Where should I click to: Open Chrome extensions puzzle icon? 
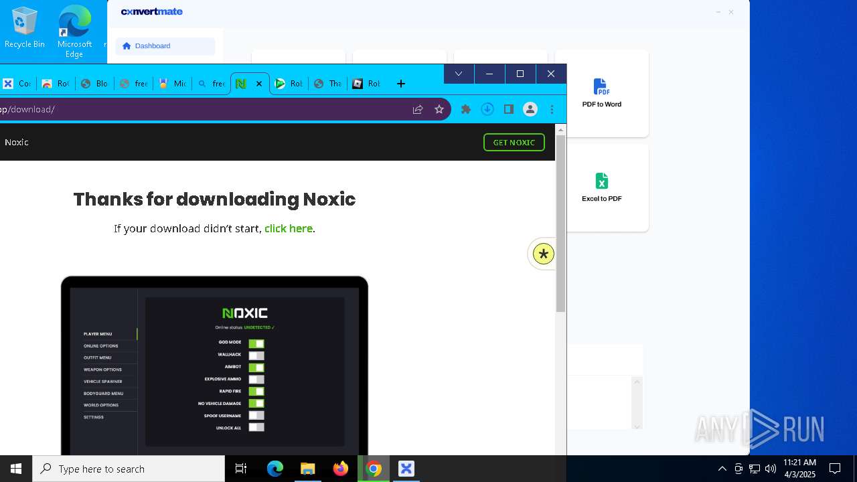(466, 109)
